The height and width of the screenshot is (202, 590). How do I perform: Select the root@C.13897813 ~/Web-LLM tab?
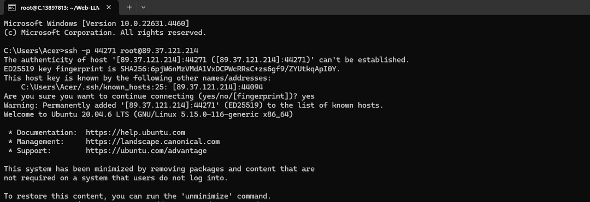[60, 8]
